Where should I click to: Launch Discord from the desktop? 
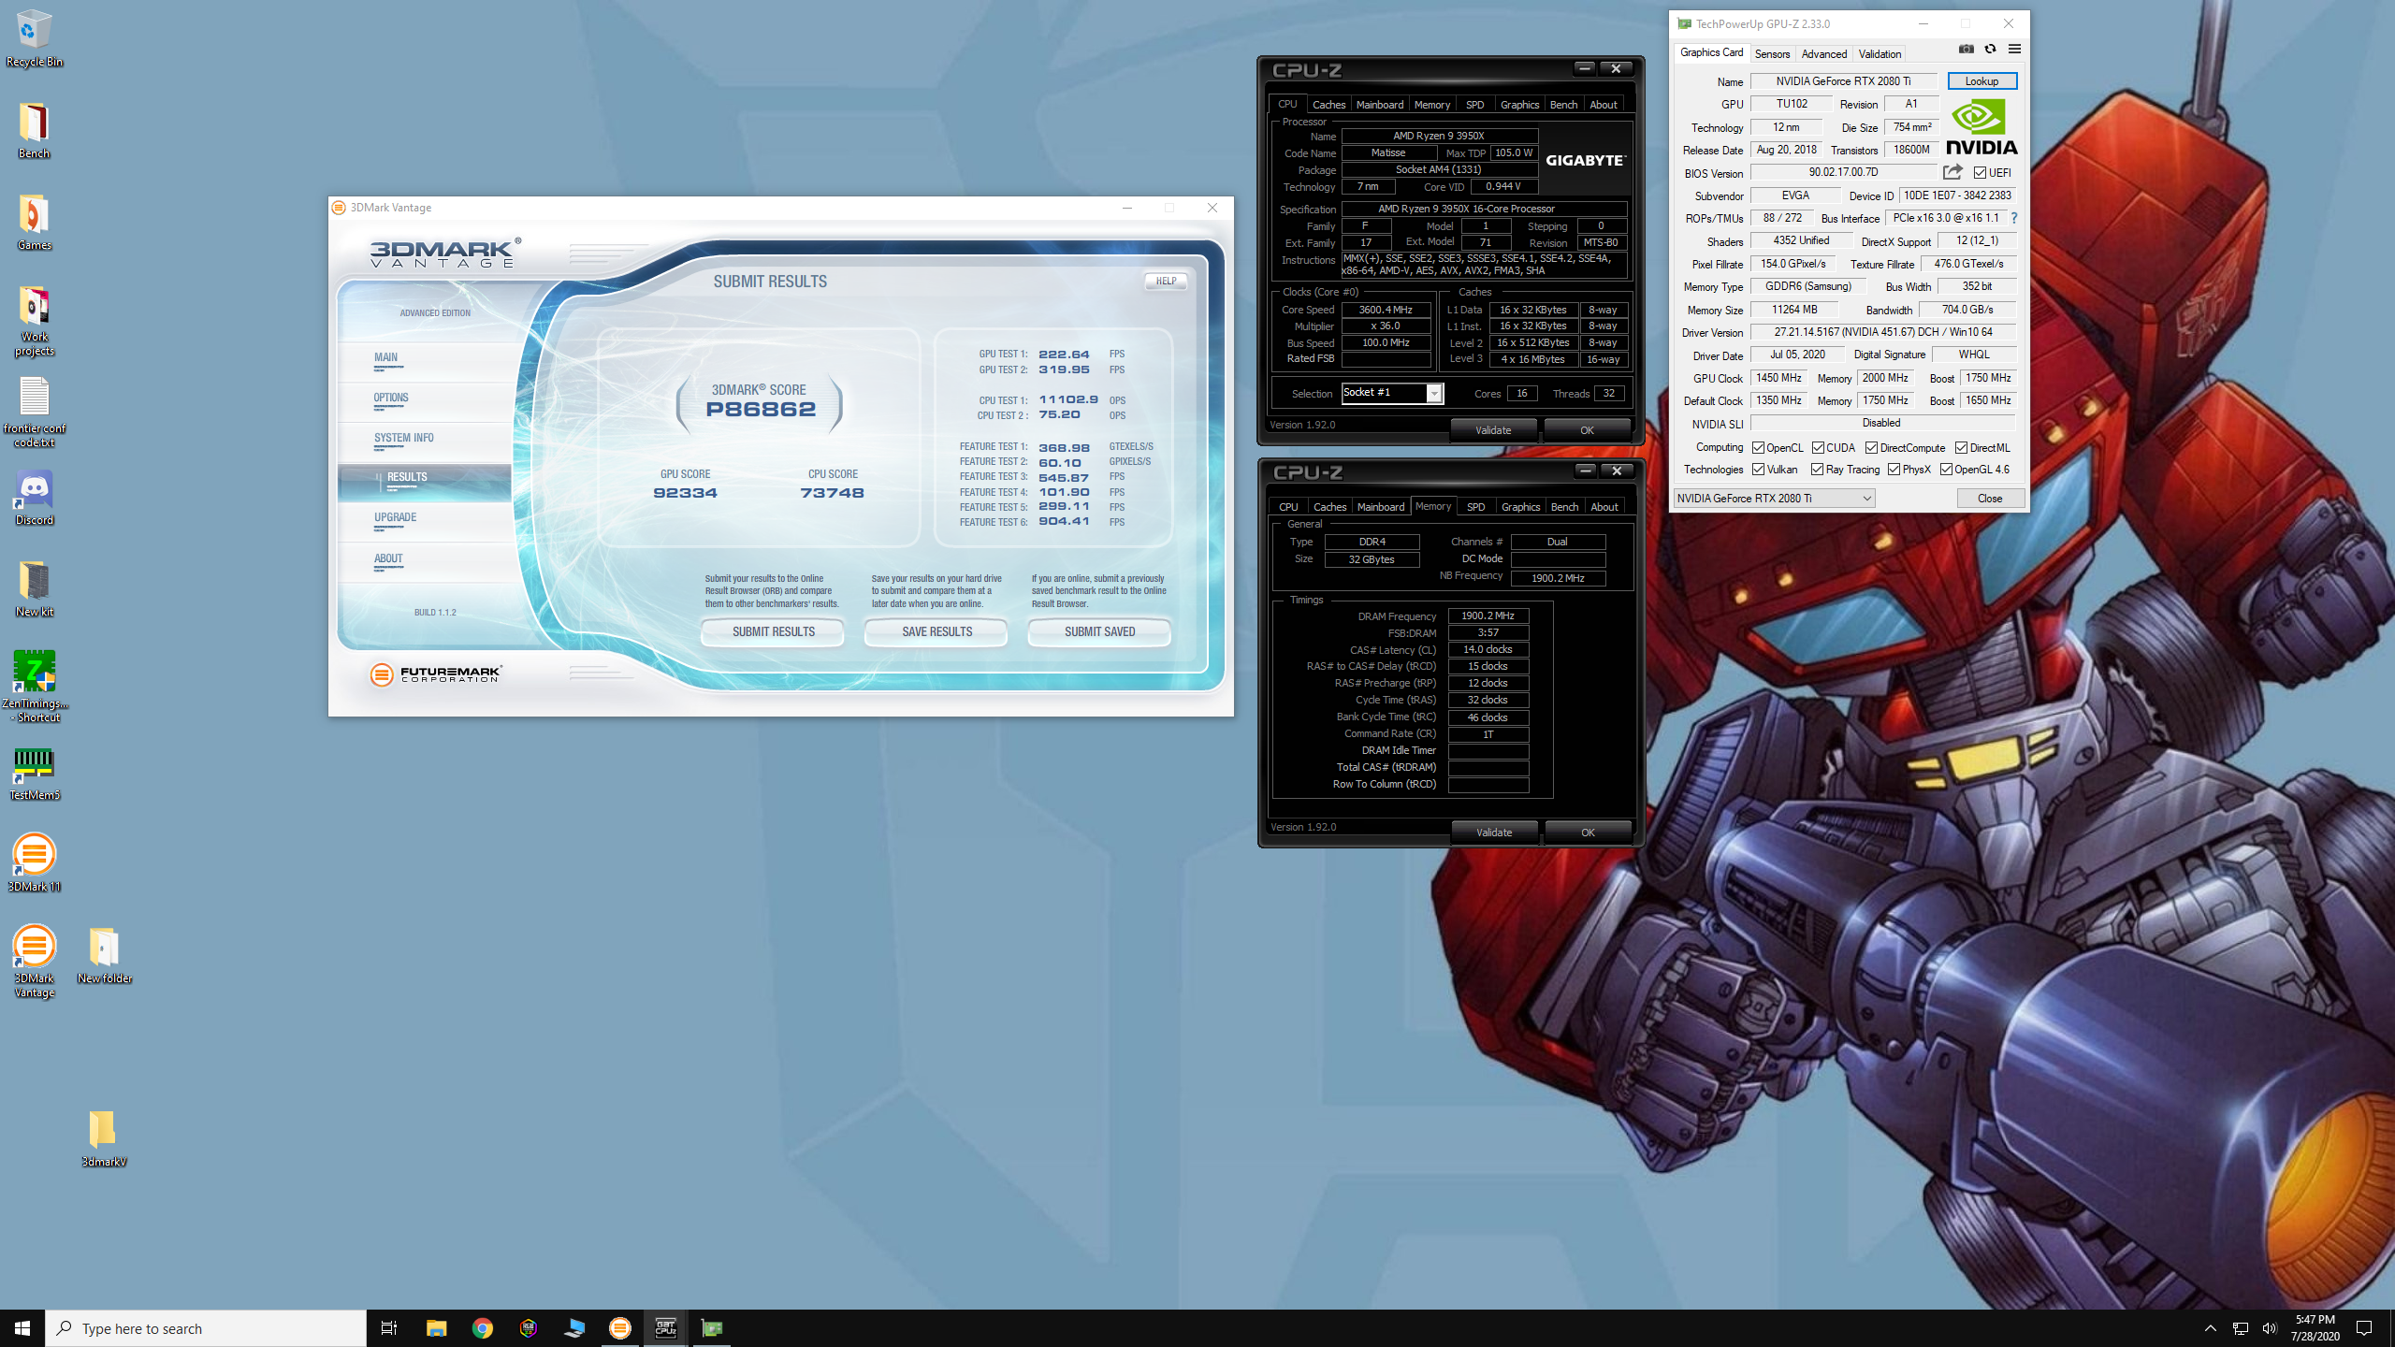pos(34,496)
